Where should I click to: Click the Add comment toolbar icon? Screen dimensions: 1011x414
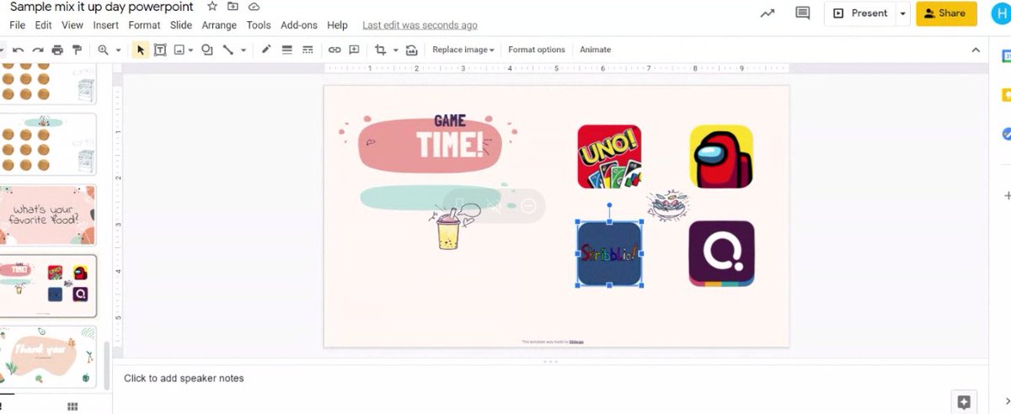click(355, 50)
